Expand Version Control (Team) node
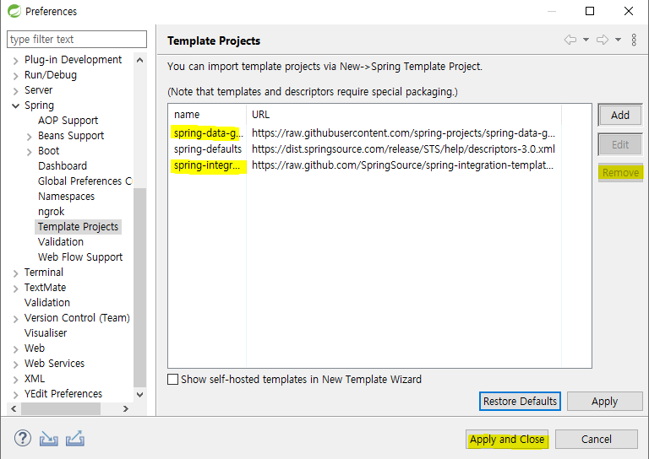 (x=16, y=319)
